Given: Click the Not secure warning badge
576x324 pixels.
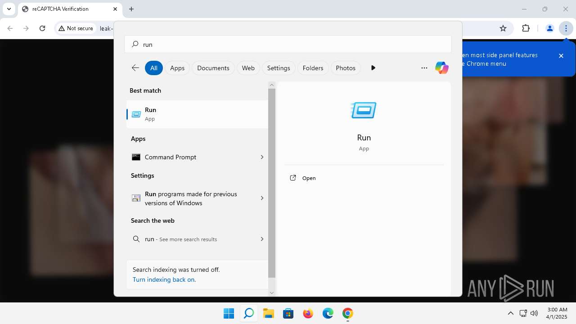Looking at the screenshot, I should 76,28.
